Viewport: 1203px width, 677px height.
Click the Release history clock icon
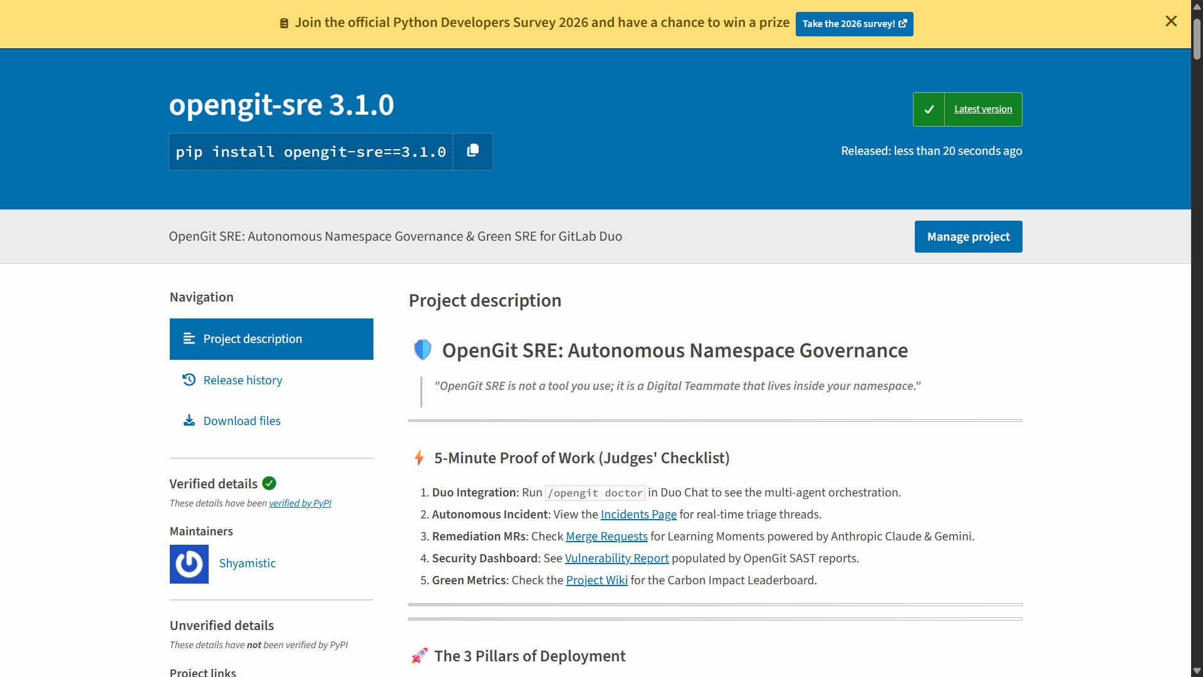tap(189, 380)
